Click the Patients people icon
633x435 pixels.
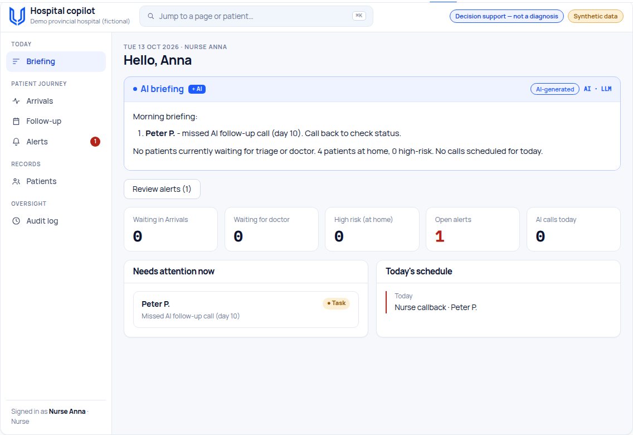pos(16,181)
